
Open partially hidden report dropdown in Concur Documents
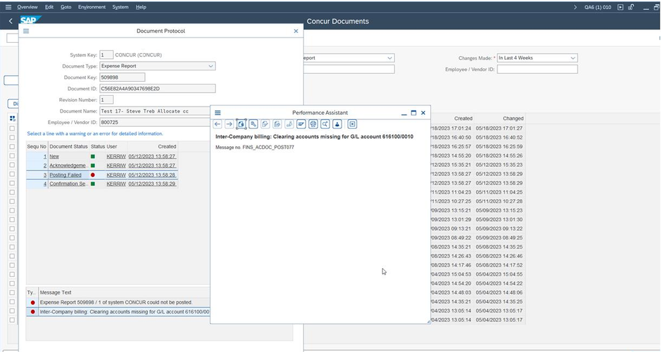[389, 58]
